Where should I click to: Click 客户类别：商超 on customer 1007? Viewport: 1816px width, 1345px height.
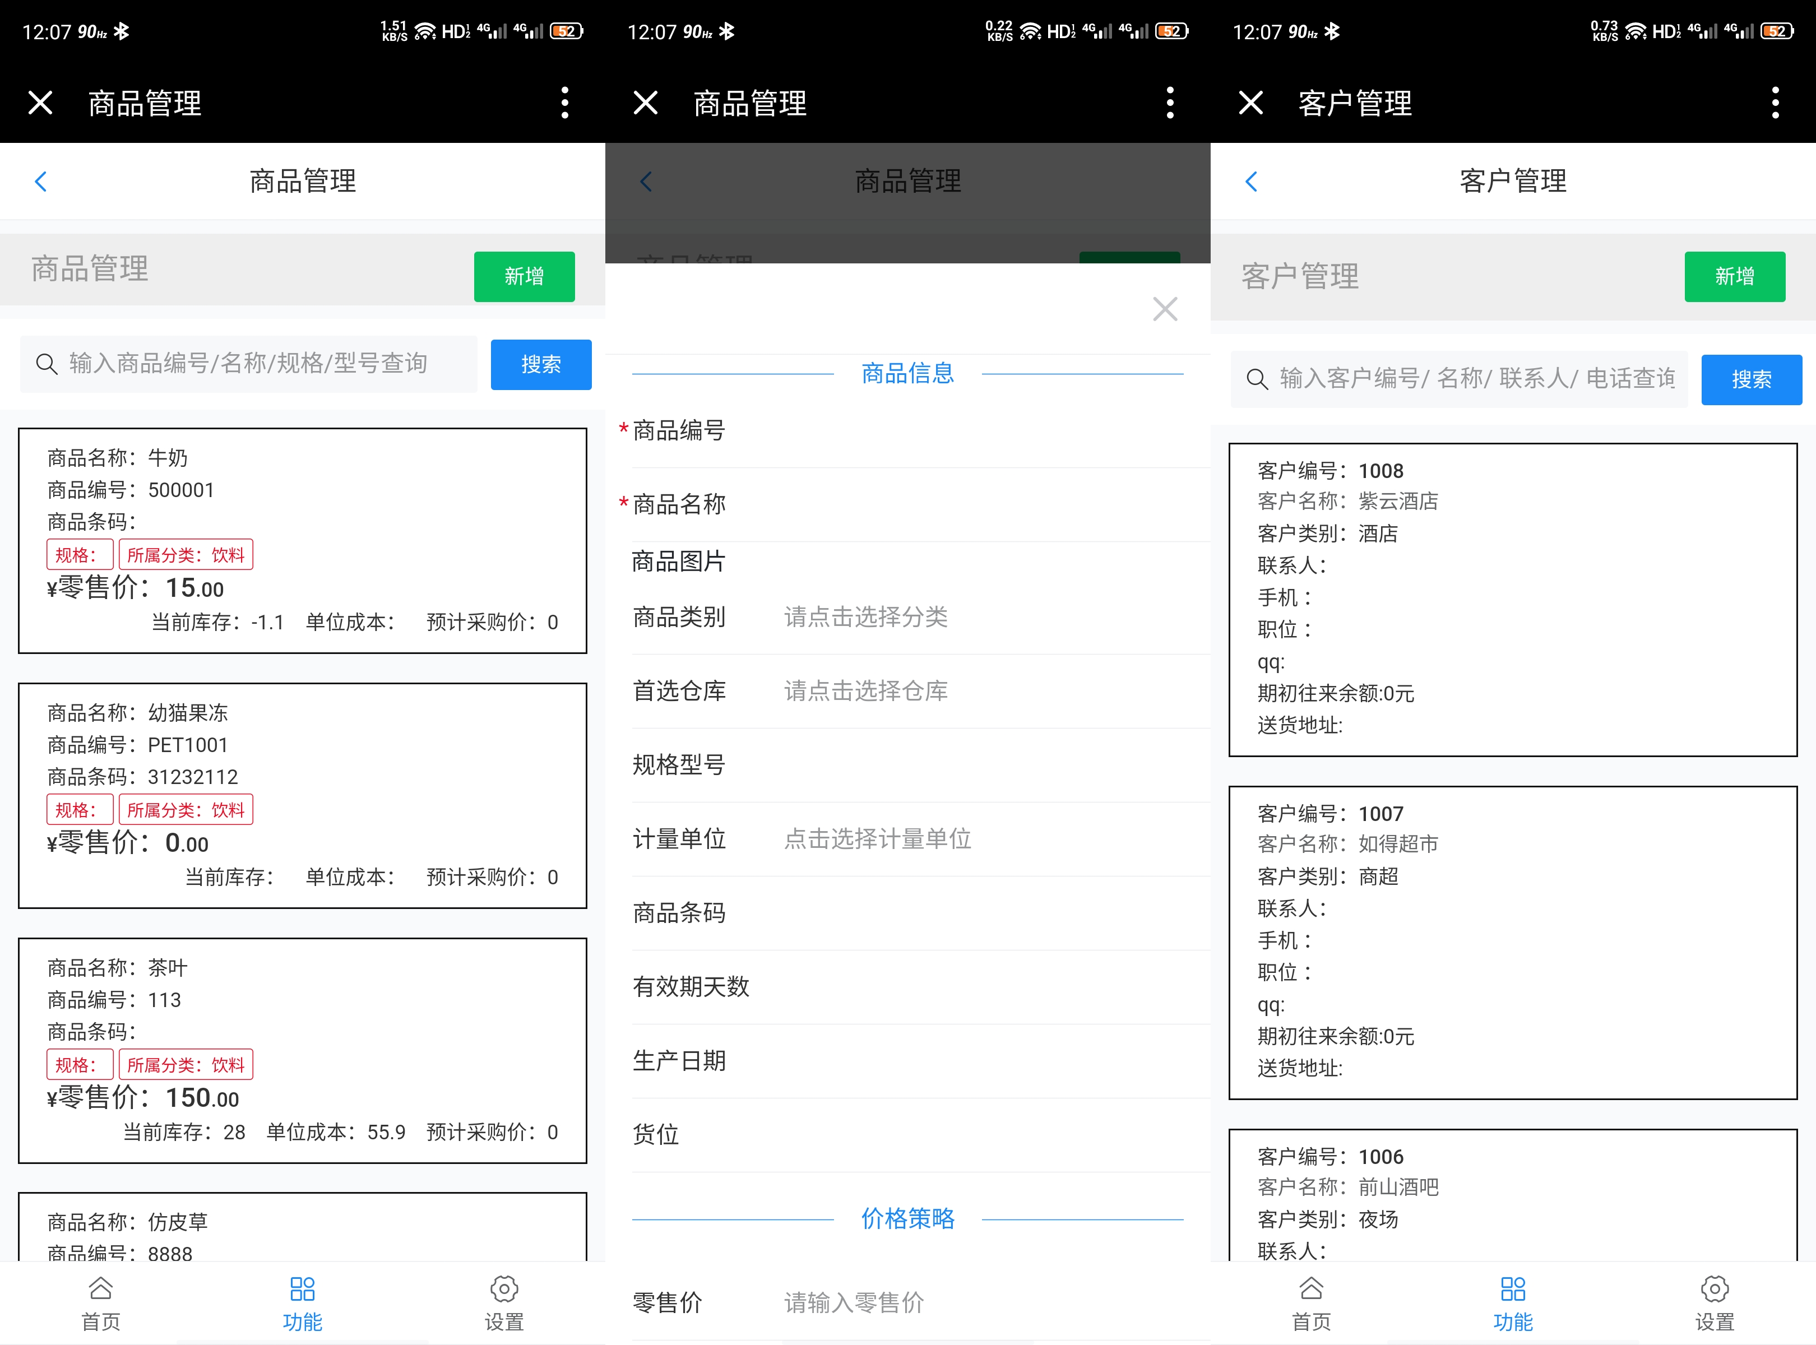(x=1327, y=877)
